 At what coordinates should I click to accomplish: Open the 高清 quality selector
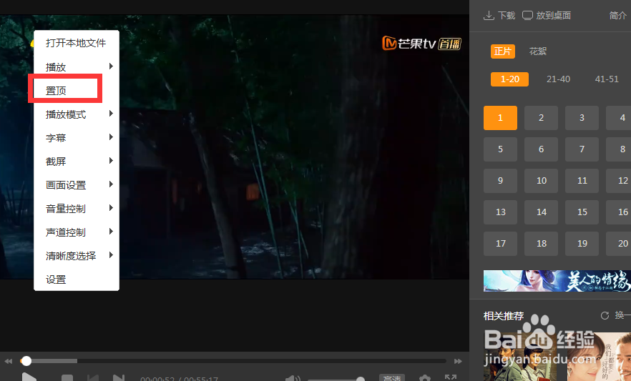[x=392, y=378]
